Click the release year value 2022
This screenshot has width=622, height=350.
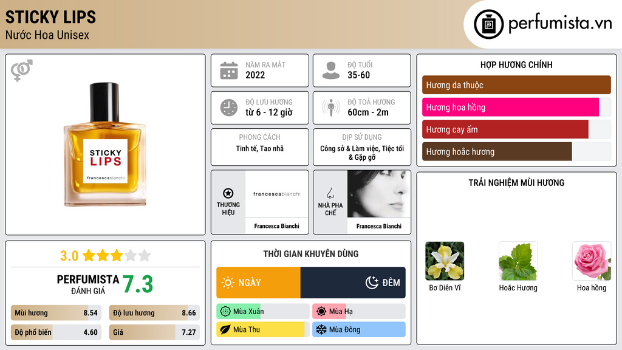point(255,75)
